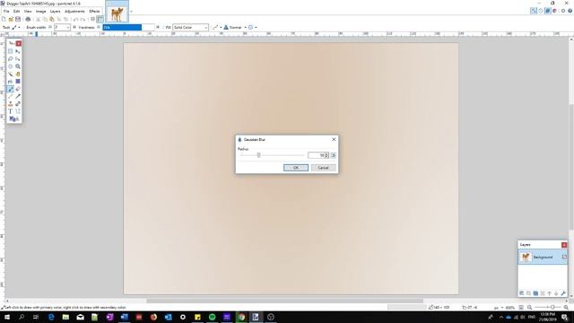The height and width of the screenshot is (323, 574).
Task: Select the Eraser tool
Action: click(x=18, y=89)
